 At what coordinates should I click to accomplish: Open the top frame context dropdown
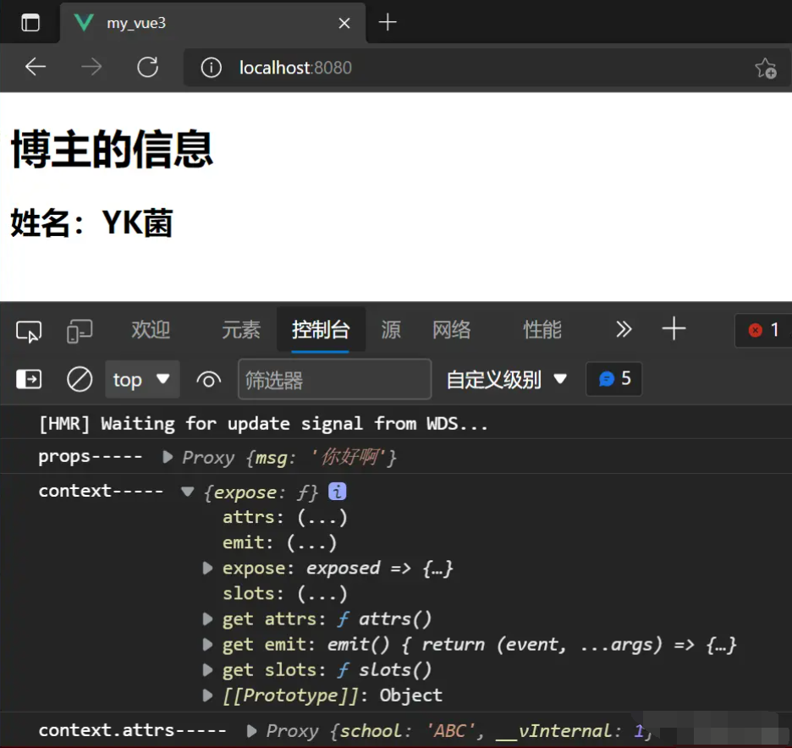(142, 379)
